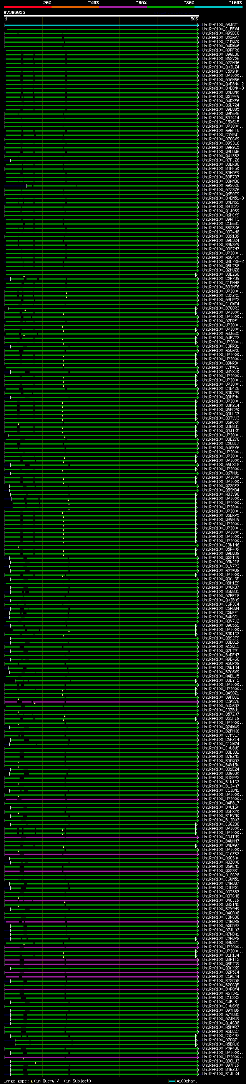Open hit UniRef100_Q01AV7

220,37
